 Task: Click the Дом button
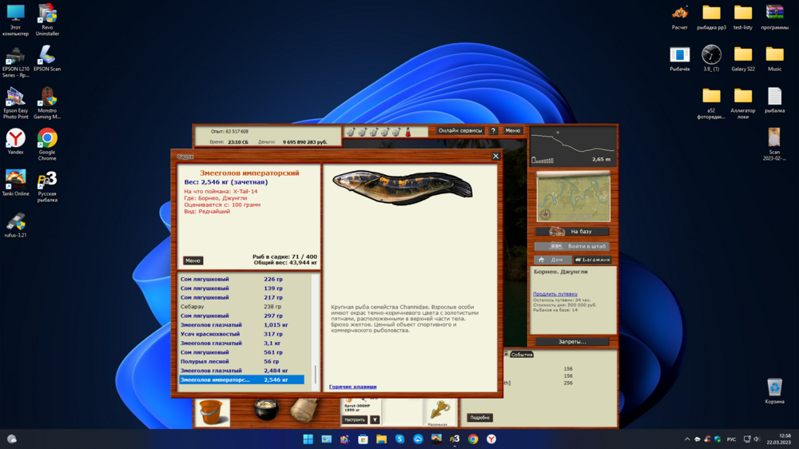coord(552,260)
